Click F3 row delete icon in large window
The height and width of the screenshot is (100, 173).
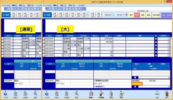[66, 94]
